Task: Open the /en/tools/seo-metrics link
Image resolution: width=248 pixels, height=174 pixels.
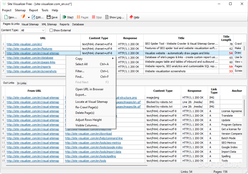Action: pos(93,143)
